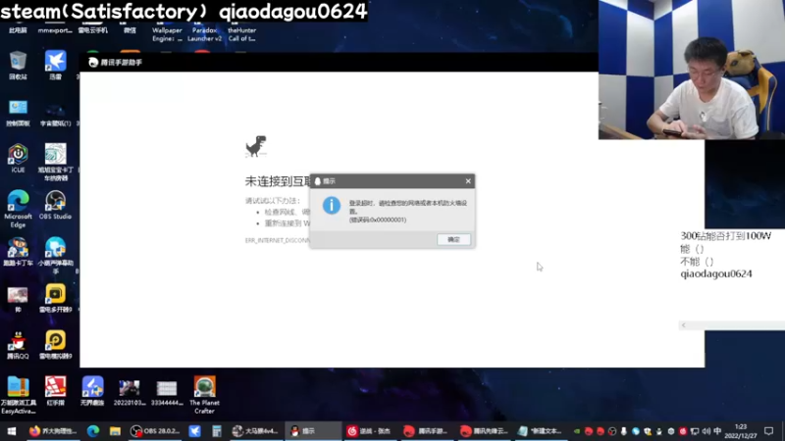Viewport: 785px width, 441px height.
Task: Open Xunlei bird icon in taskbar
Action: pyautogui.click(x=194, y=431)
